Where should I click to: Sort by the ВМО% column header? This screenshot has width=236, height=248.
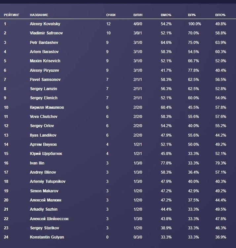[x=166, y=15]
